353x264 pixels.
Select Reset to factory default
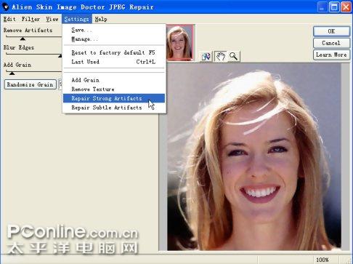click(114, 52)
